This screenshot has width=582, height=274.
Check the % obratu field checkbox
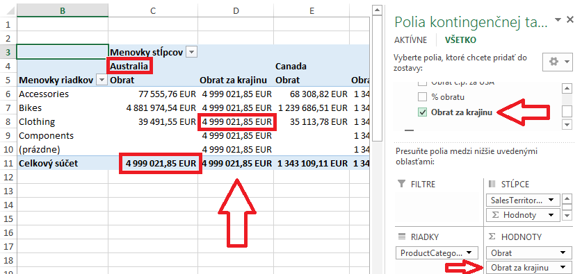422,97
